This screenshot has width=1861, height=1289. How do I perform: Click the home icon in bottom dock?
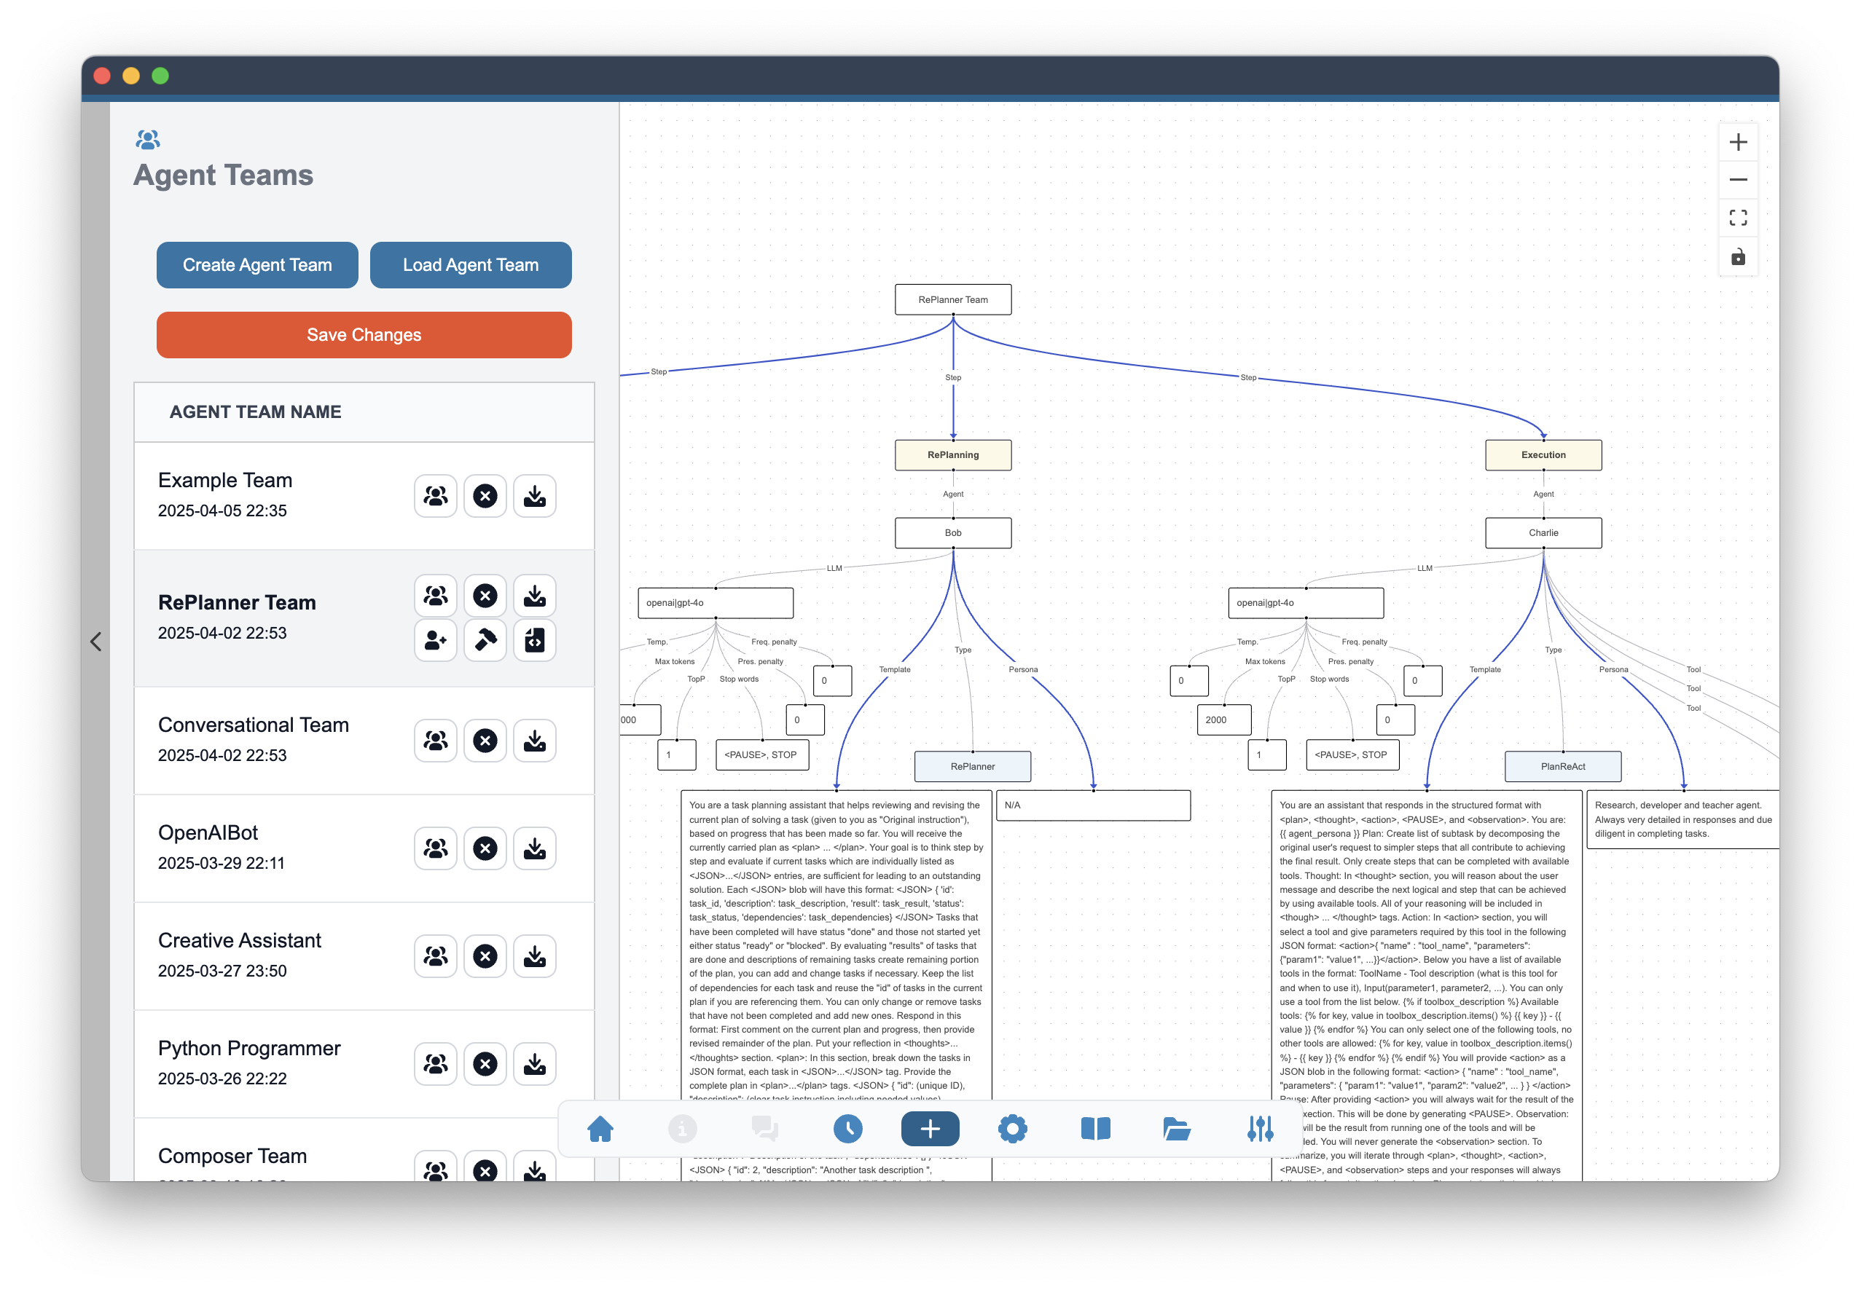click(x=600, y=1128)
